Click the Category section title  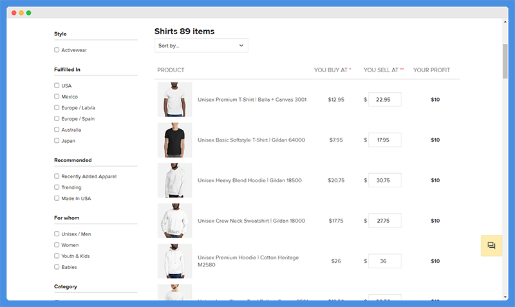pos(66,286)
